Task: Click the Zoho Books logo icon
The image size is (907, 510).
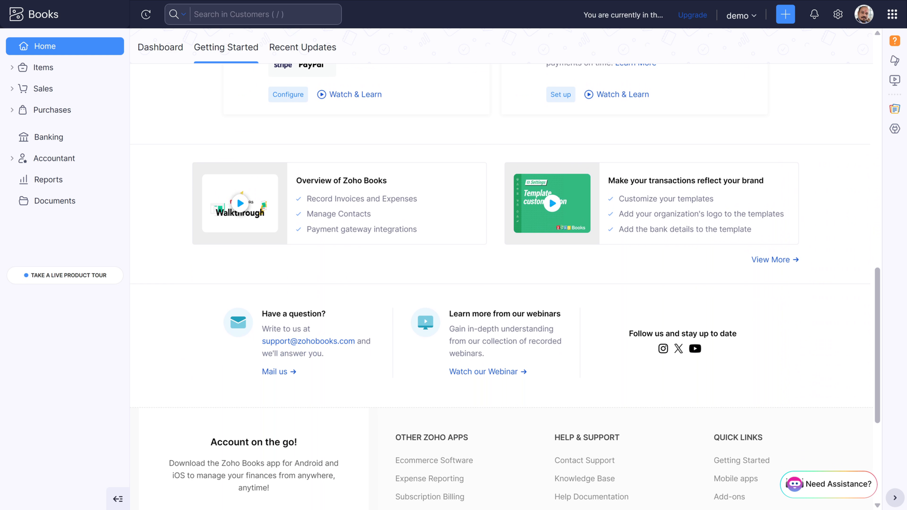Action: [16, 14]
